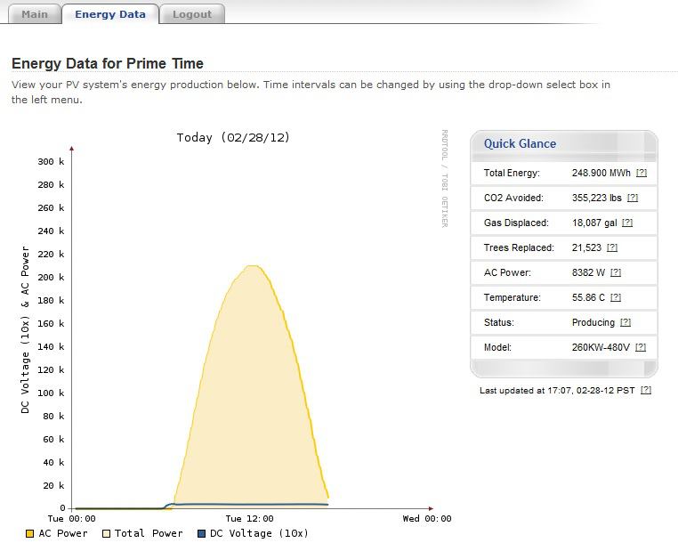This screenshot has width=678, height=543.
Task: Click the Energy Data for Prime Time heading
Action: pyautogui.click(x=108, y=63)
